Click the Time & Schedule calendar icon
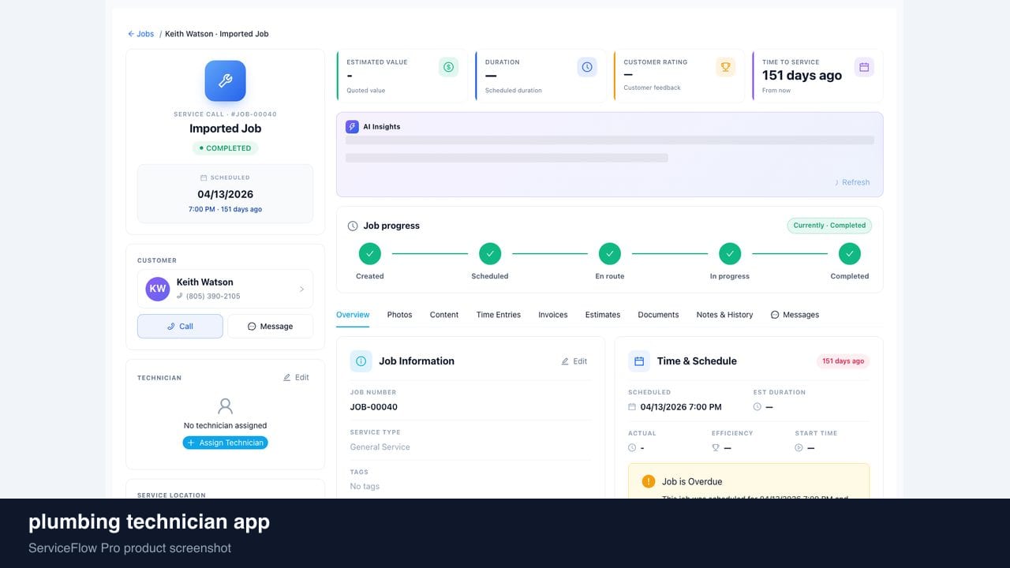 (639, 361)
